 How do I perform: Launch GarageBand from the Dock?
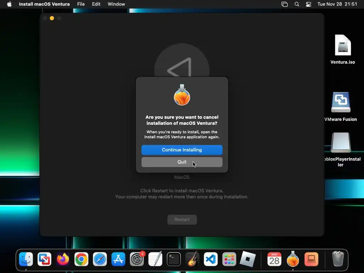click(192, 259)
